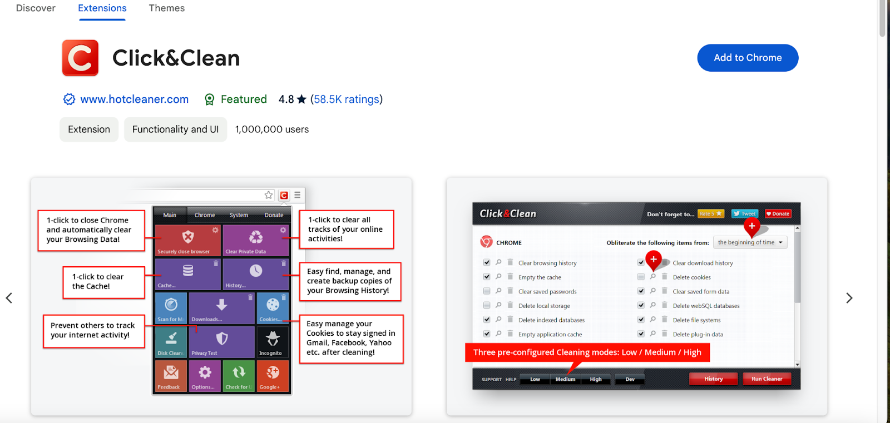The width and height of the screenshot is (890, 423).
Task: Toggle the Empty the cache checkbox
Action: pyautogui.click(x=487, y=277)
